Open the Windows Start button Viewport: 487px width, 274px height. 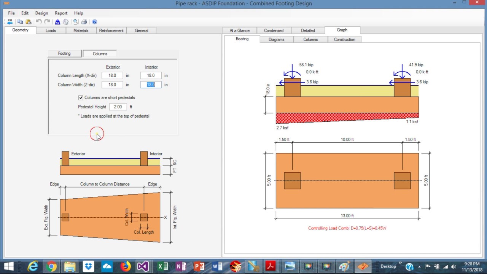tap(8, 266)
